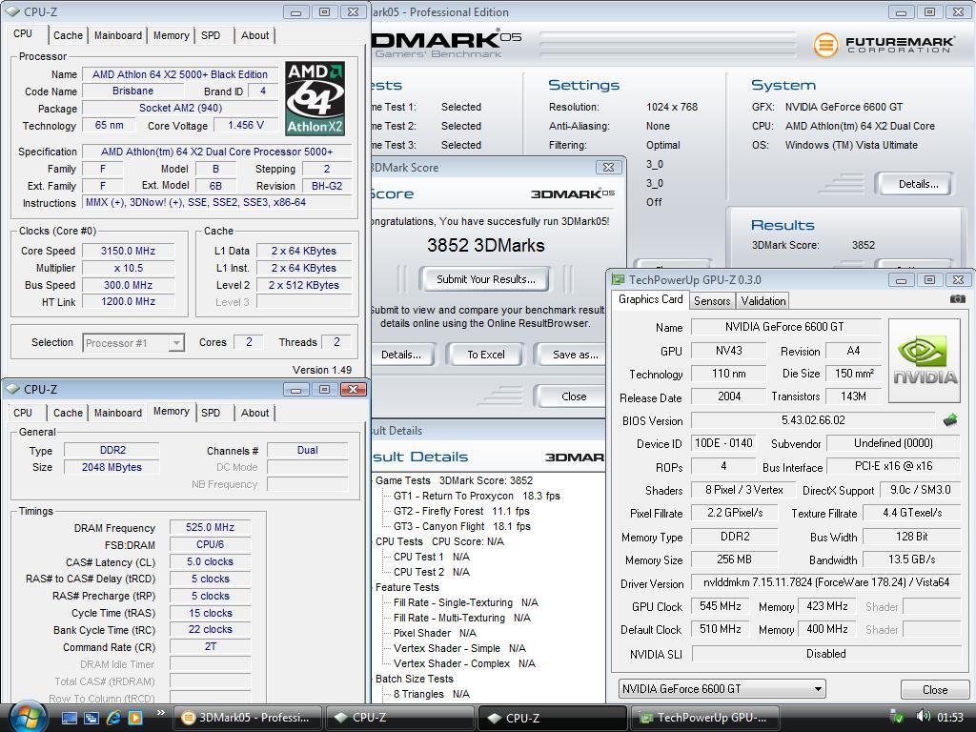Image resolution: width=976 pixels, height=732 pixels.
Task: Click the Show Desktop quick launch icon
Action: (69, 718)
